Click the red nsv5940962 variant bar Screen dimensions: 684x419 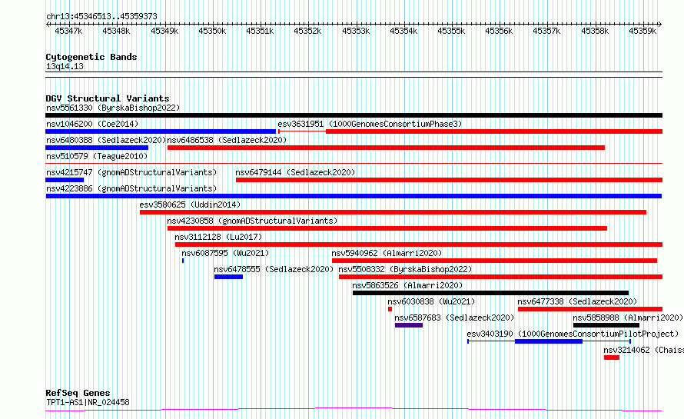(x=494, y=261)
